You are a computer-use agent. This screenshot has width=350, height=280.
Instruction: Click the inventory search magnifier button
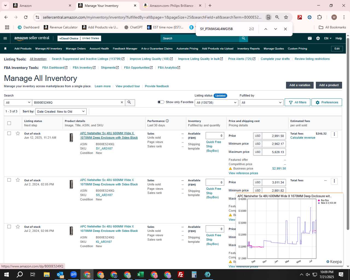tap(129, 102)
